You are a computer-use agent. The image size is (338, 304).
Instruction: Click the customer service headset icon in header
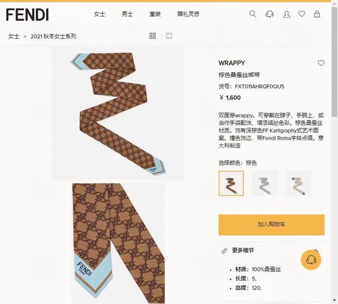[270, 14]
